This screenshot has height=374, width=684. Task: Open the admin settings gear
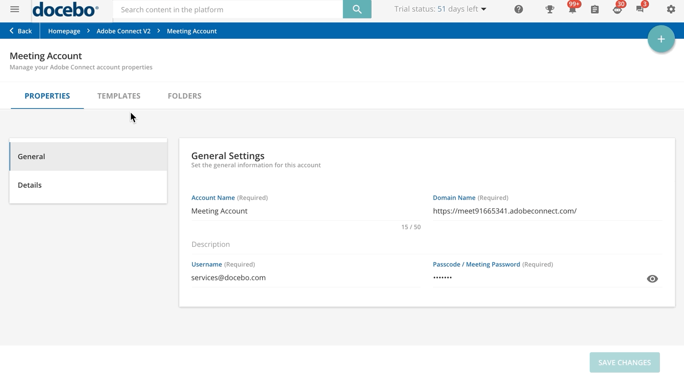[671, 9]
